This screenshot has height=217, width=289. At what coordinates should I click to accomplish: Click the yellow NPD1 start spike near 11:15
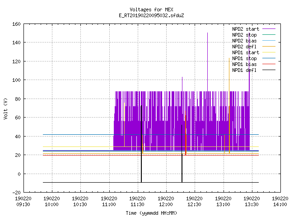pos(125,125)
